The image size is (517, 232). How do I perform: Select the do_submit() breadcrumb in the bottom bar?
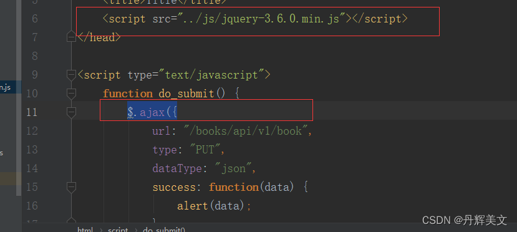(164, 230)
